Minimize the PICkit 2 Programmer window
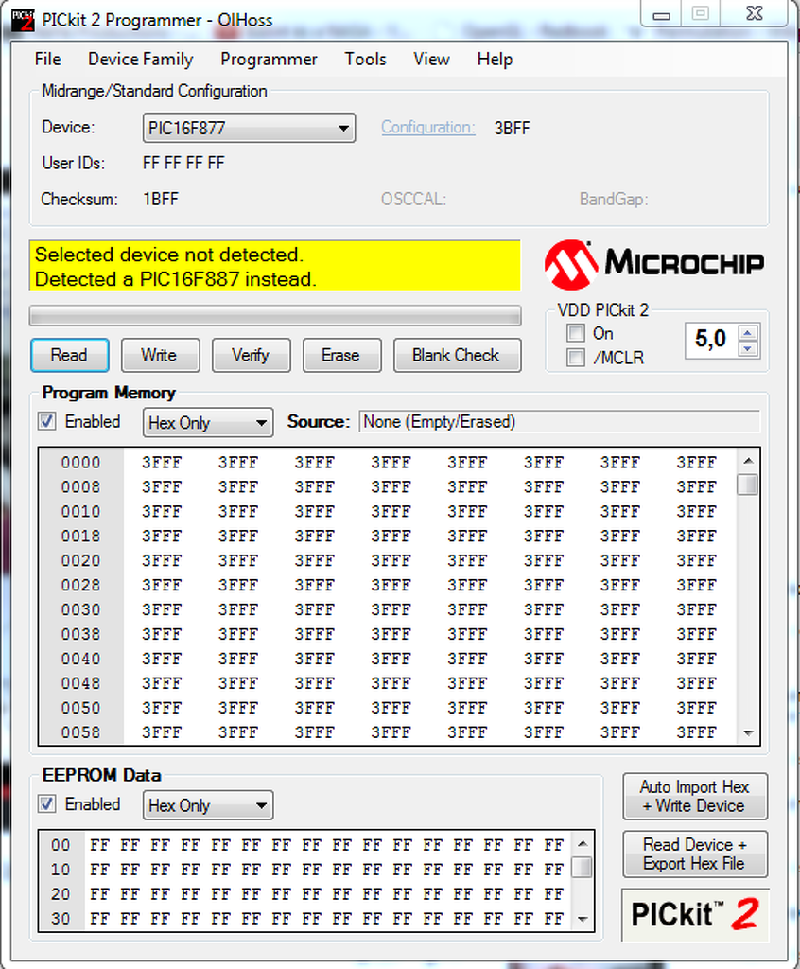This screenshot has height=969, width=800. click(662, 14)
